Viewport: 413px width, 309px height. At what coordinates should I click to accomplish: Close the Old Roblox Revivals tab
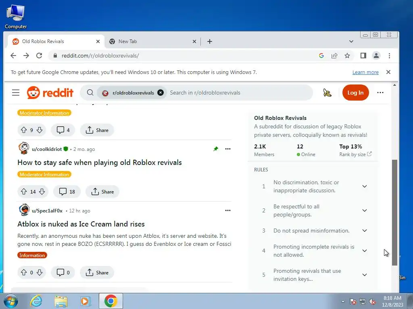point(98,41)
